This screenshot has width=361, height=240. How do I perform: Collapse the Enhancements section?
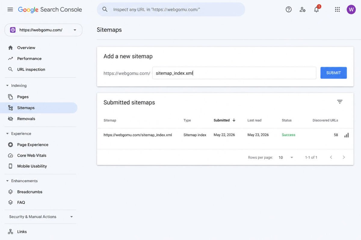point(8,181)
